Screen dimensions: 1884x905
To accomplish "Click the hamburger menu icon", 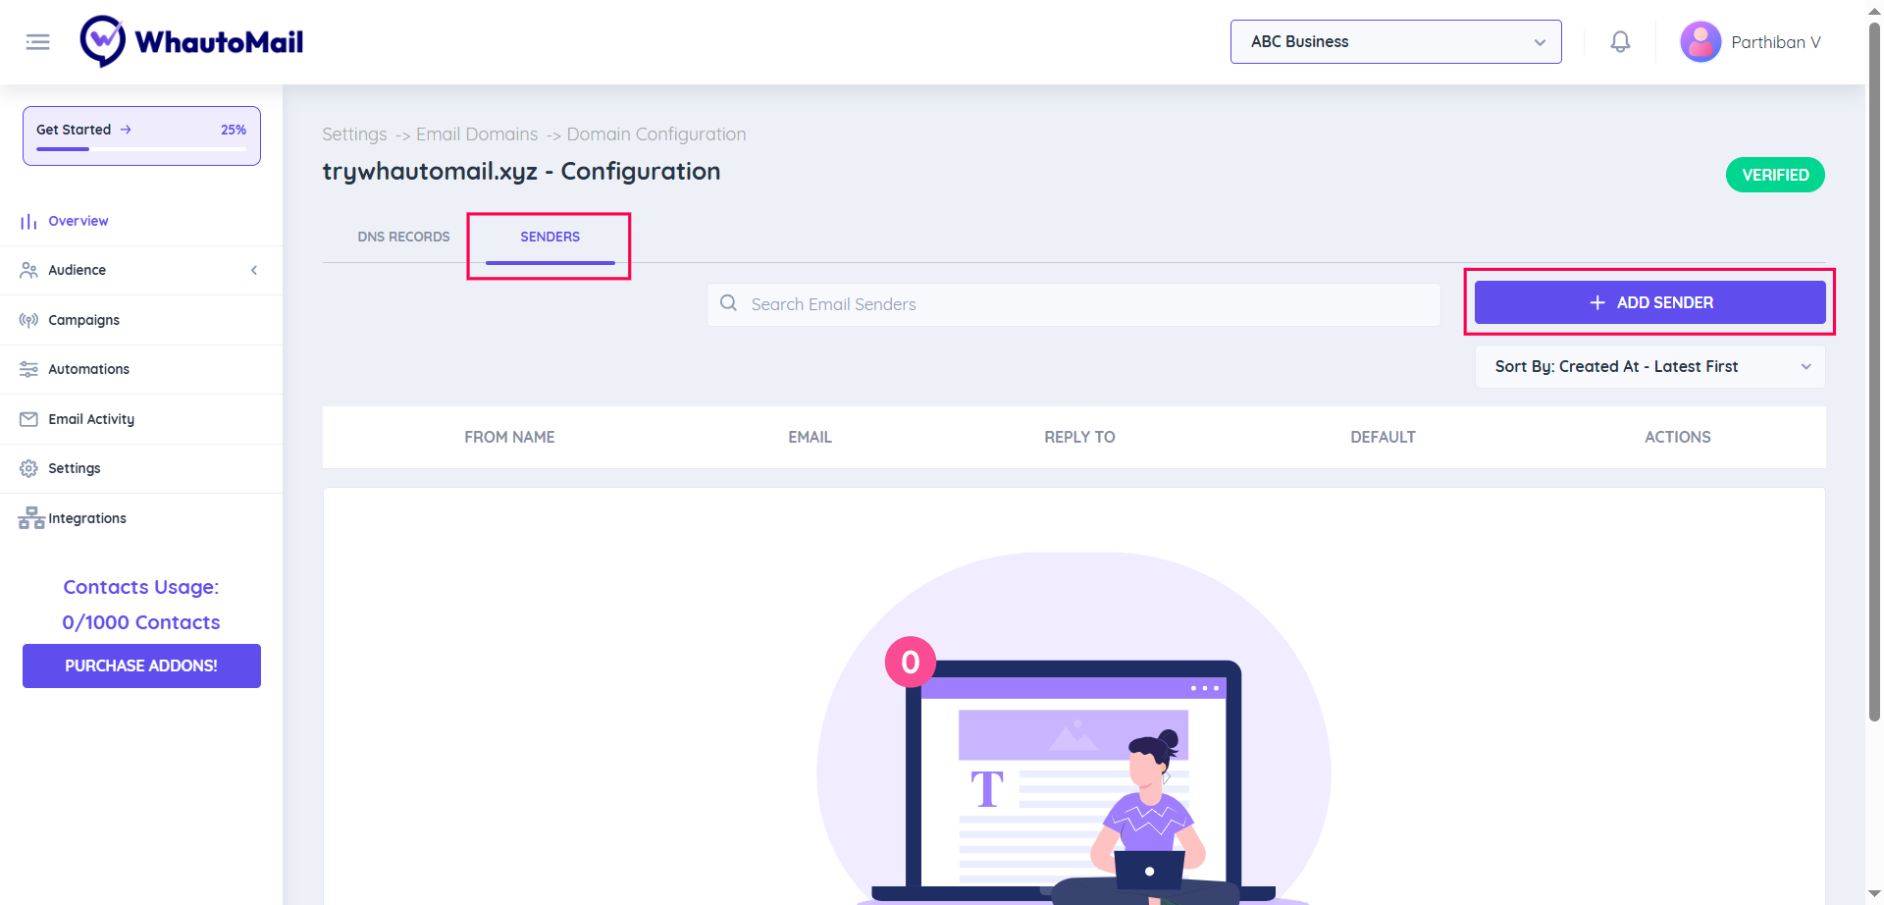I will (37, 42).
